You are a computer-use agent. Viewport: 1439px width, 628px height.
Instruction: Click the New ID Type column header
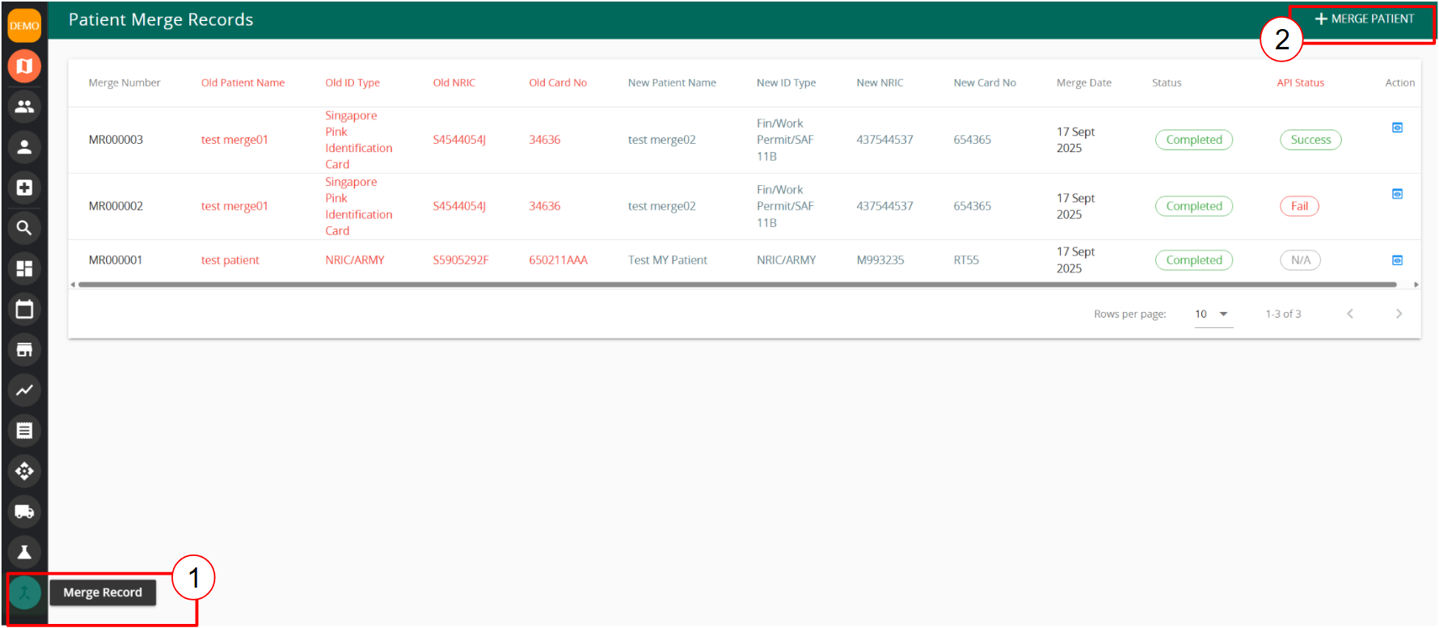[x=786, y=82]
